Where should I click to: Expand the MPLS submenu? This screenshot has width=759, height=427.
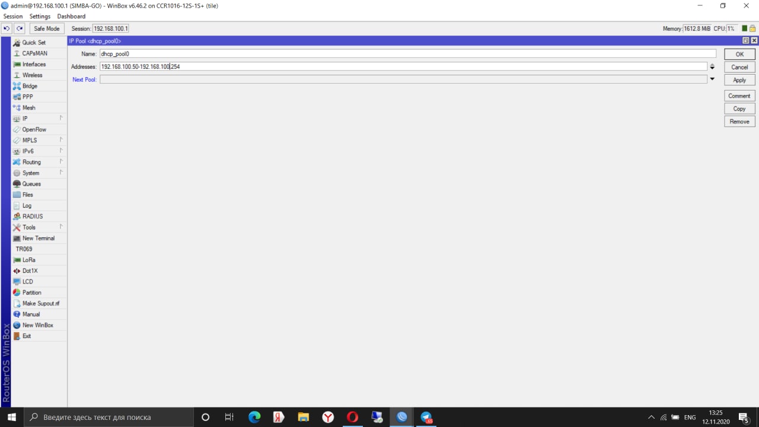(39, 141)
